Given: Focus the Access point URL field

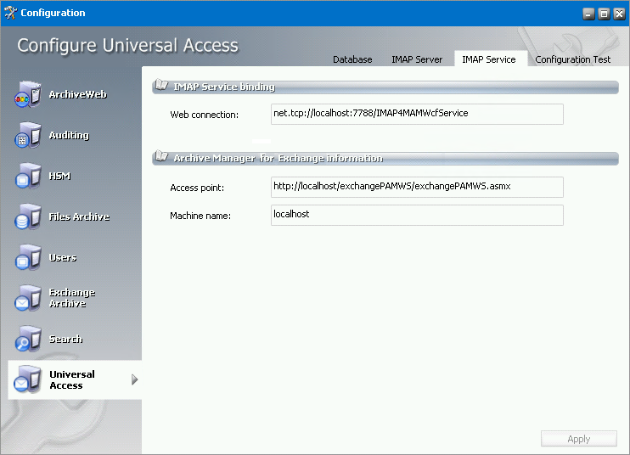Looking at the screenshot, I should pos(416,187).
